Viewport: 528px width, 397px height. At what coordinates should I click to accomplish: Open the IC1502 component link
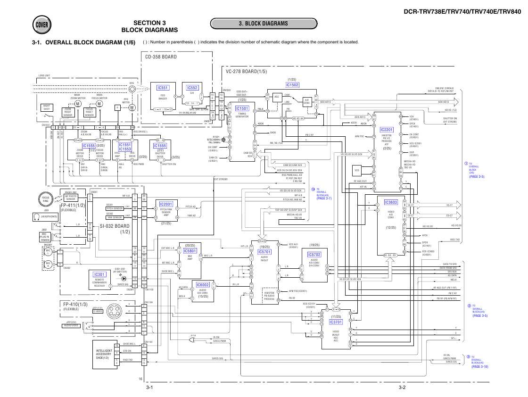[x=292, y=85]
